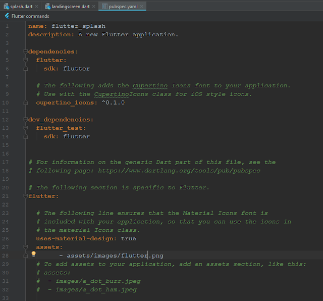Image resolution: width=323 pixels, height=301 pixels.
Task: Collapse the dev_dependencies fold marker
Action: click(x=26, y=120)
